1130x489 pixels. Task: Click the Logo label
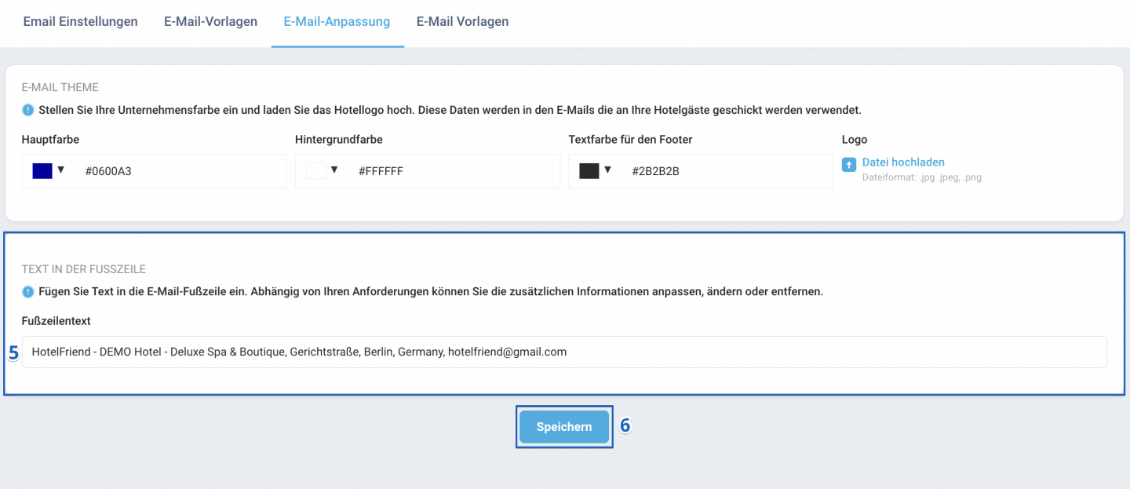[855, 140]
